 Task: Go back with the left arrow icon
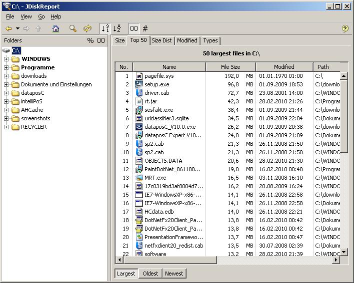(8, 28)
